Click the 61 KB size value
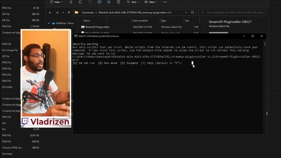The height and width of the screenshot is (158, 281). [36, 8]
